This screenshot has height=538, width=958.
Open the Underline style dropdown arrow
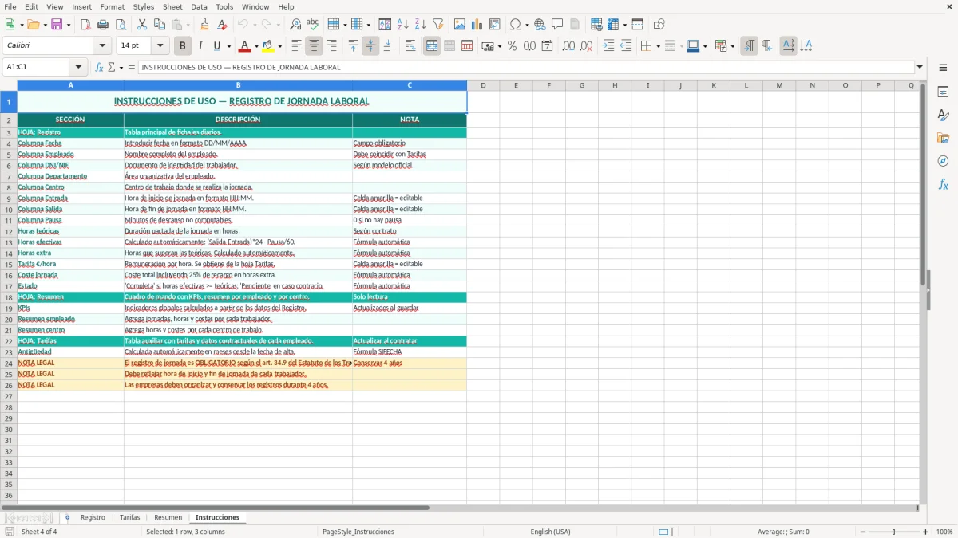pos(228,46)
